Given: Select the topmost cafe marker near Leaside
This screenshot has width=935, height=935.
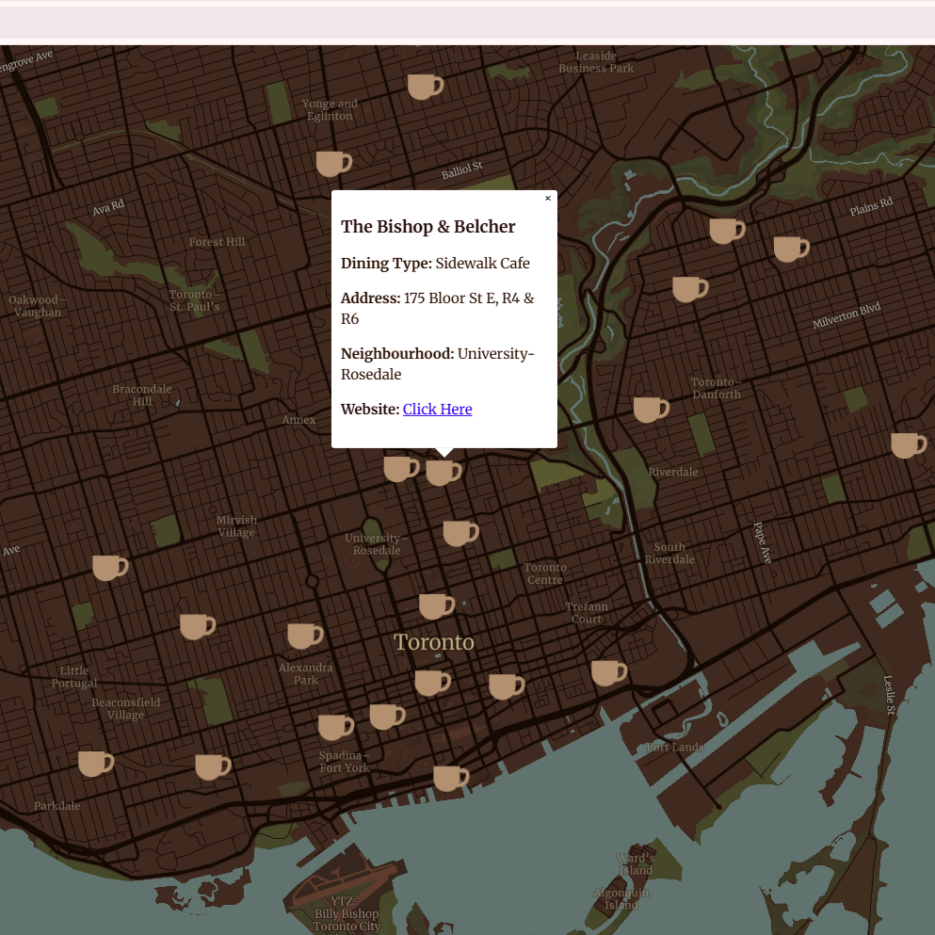Looking at the screenshot, I should pyautogui.click(x=424, y=87).
